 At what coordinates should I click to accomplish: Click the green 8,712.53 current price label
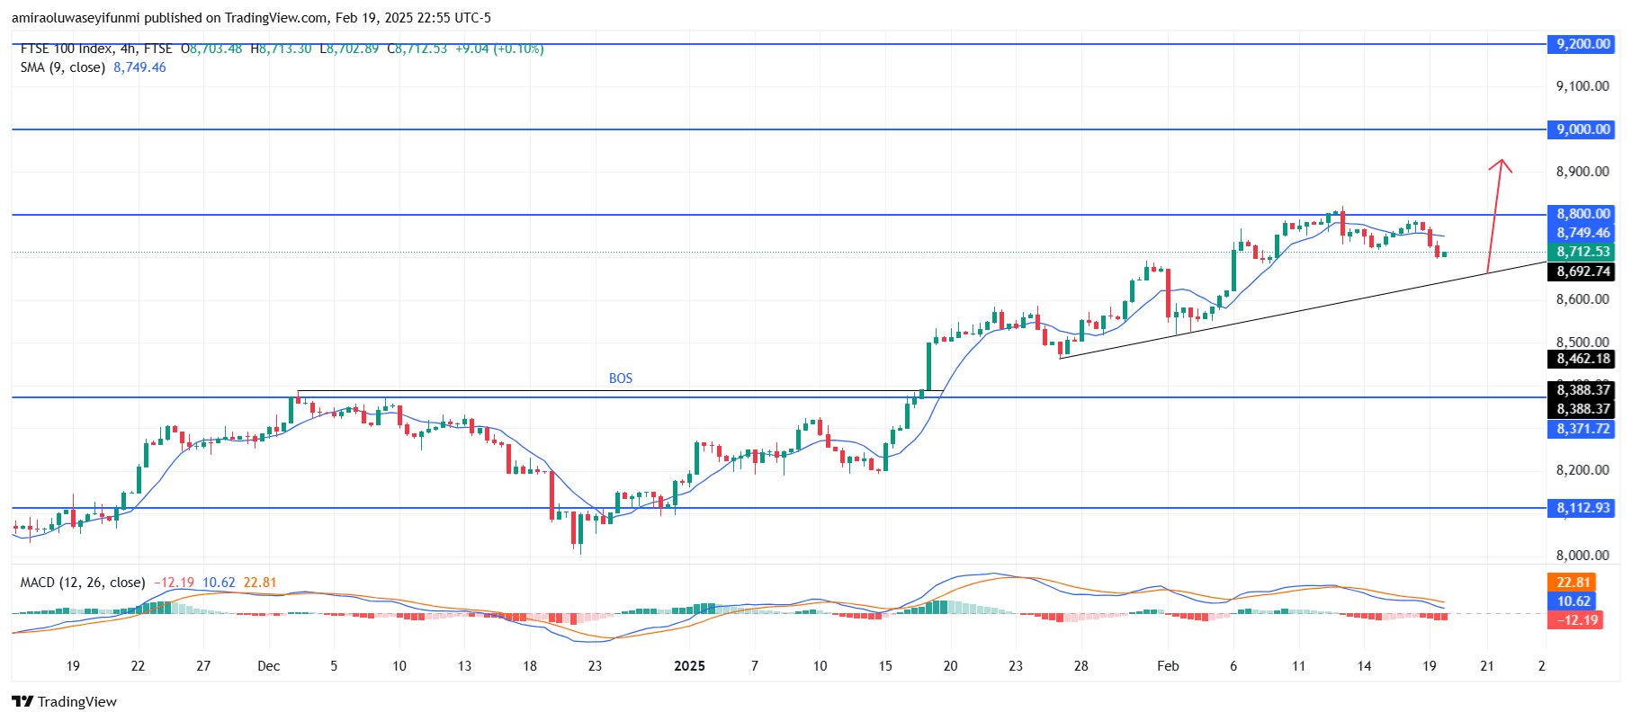(x=1583, y=252)
